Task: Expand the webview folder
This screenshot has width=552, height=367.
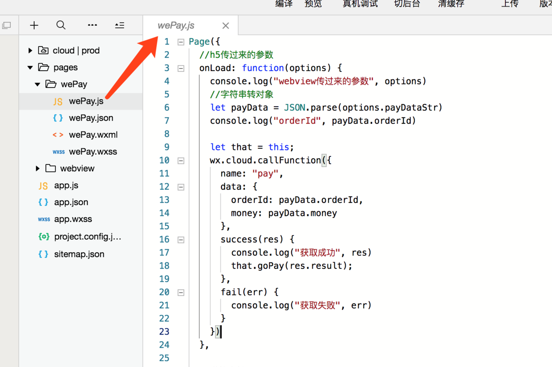Action: [x=38, y=168]
